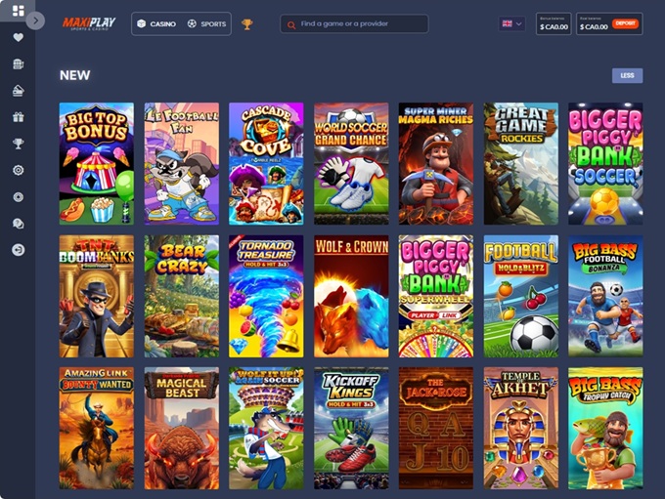
Task: Open the live casino cards icon
Action: 18,90
